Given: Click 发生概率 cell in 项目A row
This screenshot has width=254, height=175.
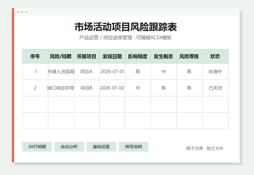Looking at the screenshot, I should 164,72.
